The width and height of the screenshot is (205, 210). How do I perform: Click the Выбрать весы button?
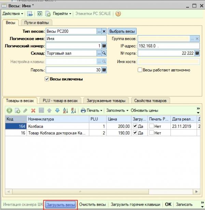point(122,31)
